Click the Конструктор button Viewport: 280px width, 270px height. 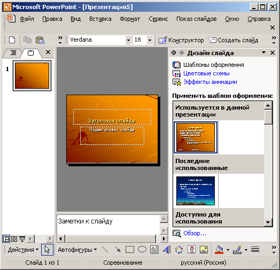[x=181, y=40]
